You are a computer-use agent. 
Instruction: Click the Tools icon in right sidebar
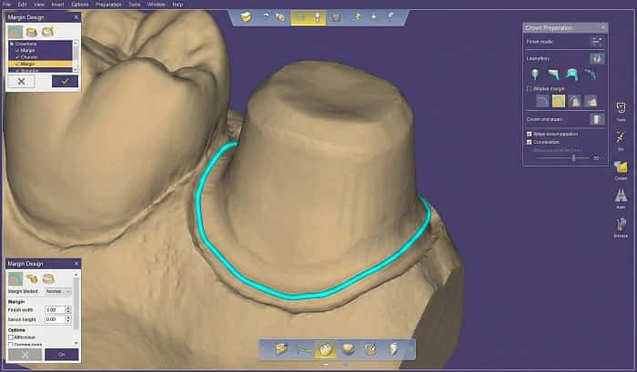click(620, 110)
